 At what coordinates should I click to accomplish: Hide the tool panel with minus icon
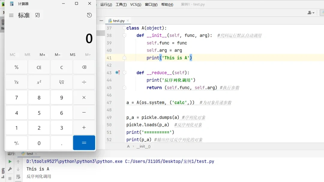click(x=101, y=21)
